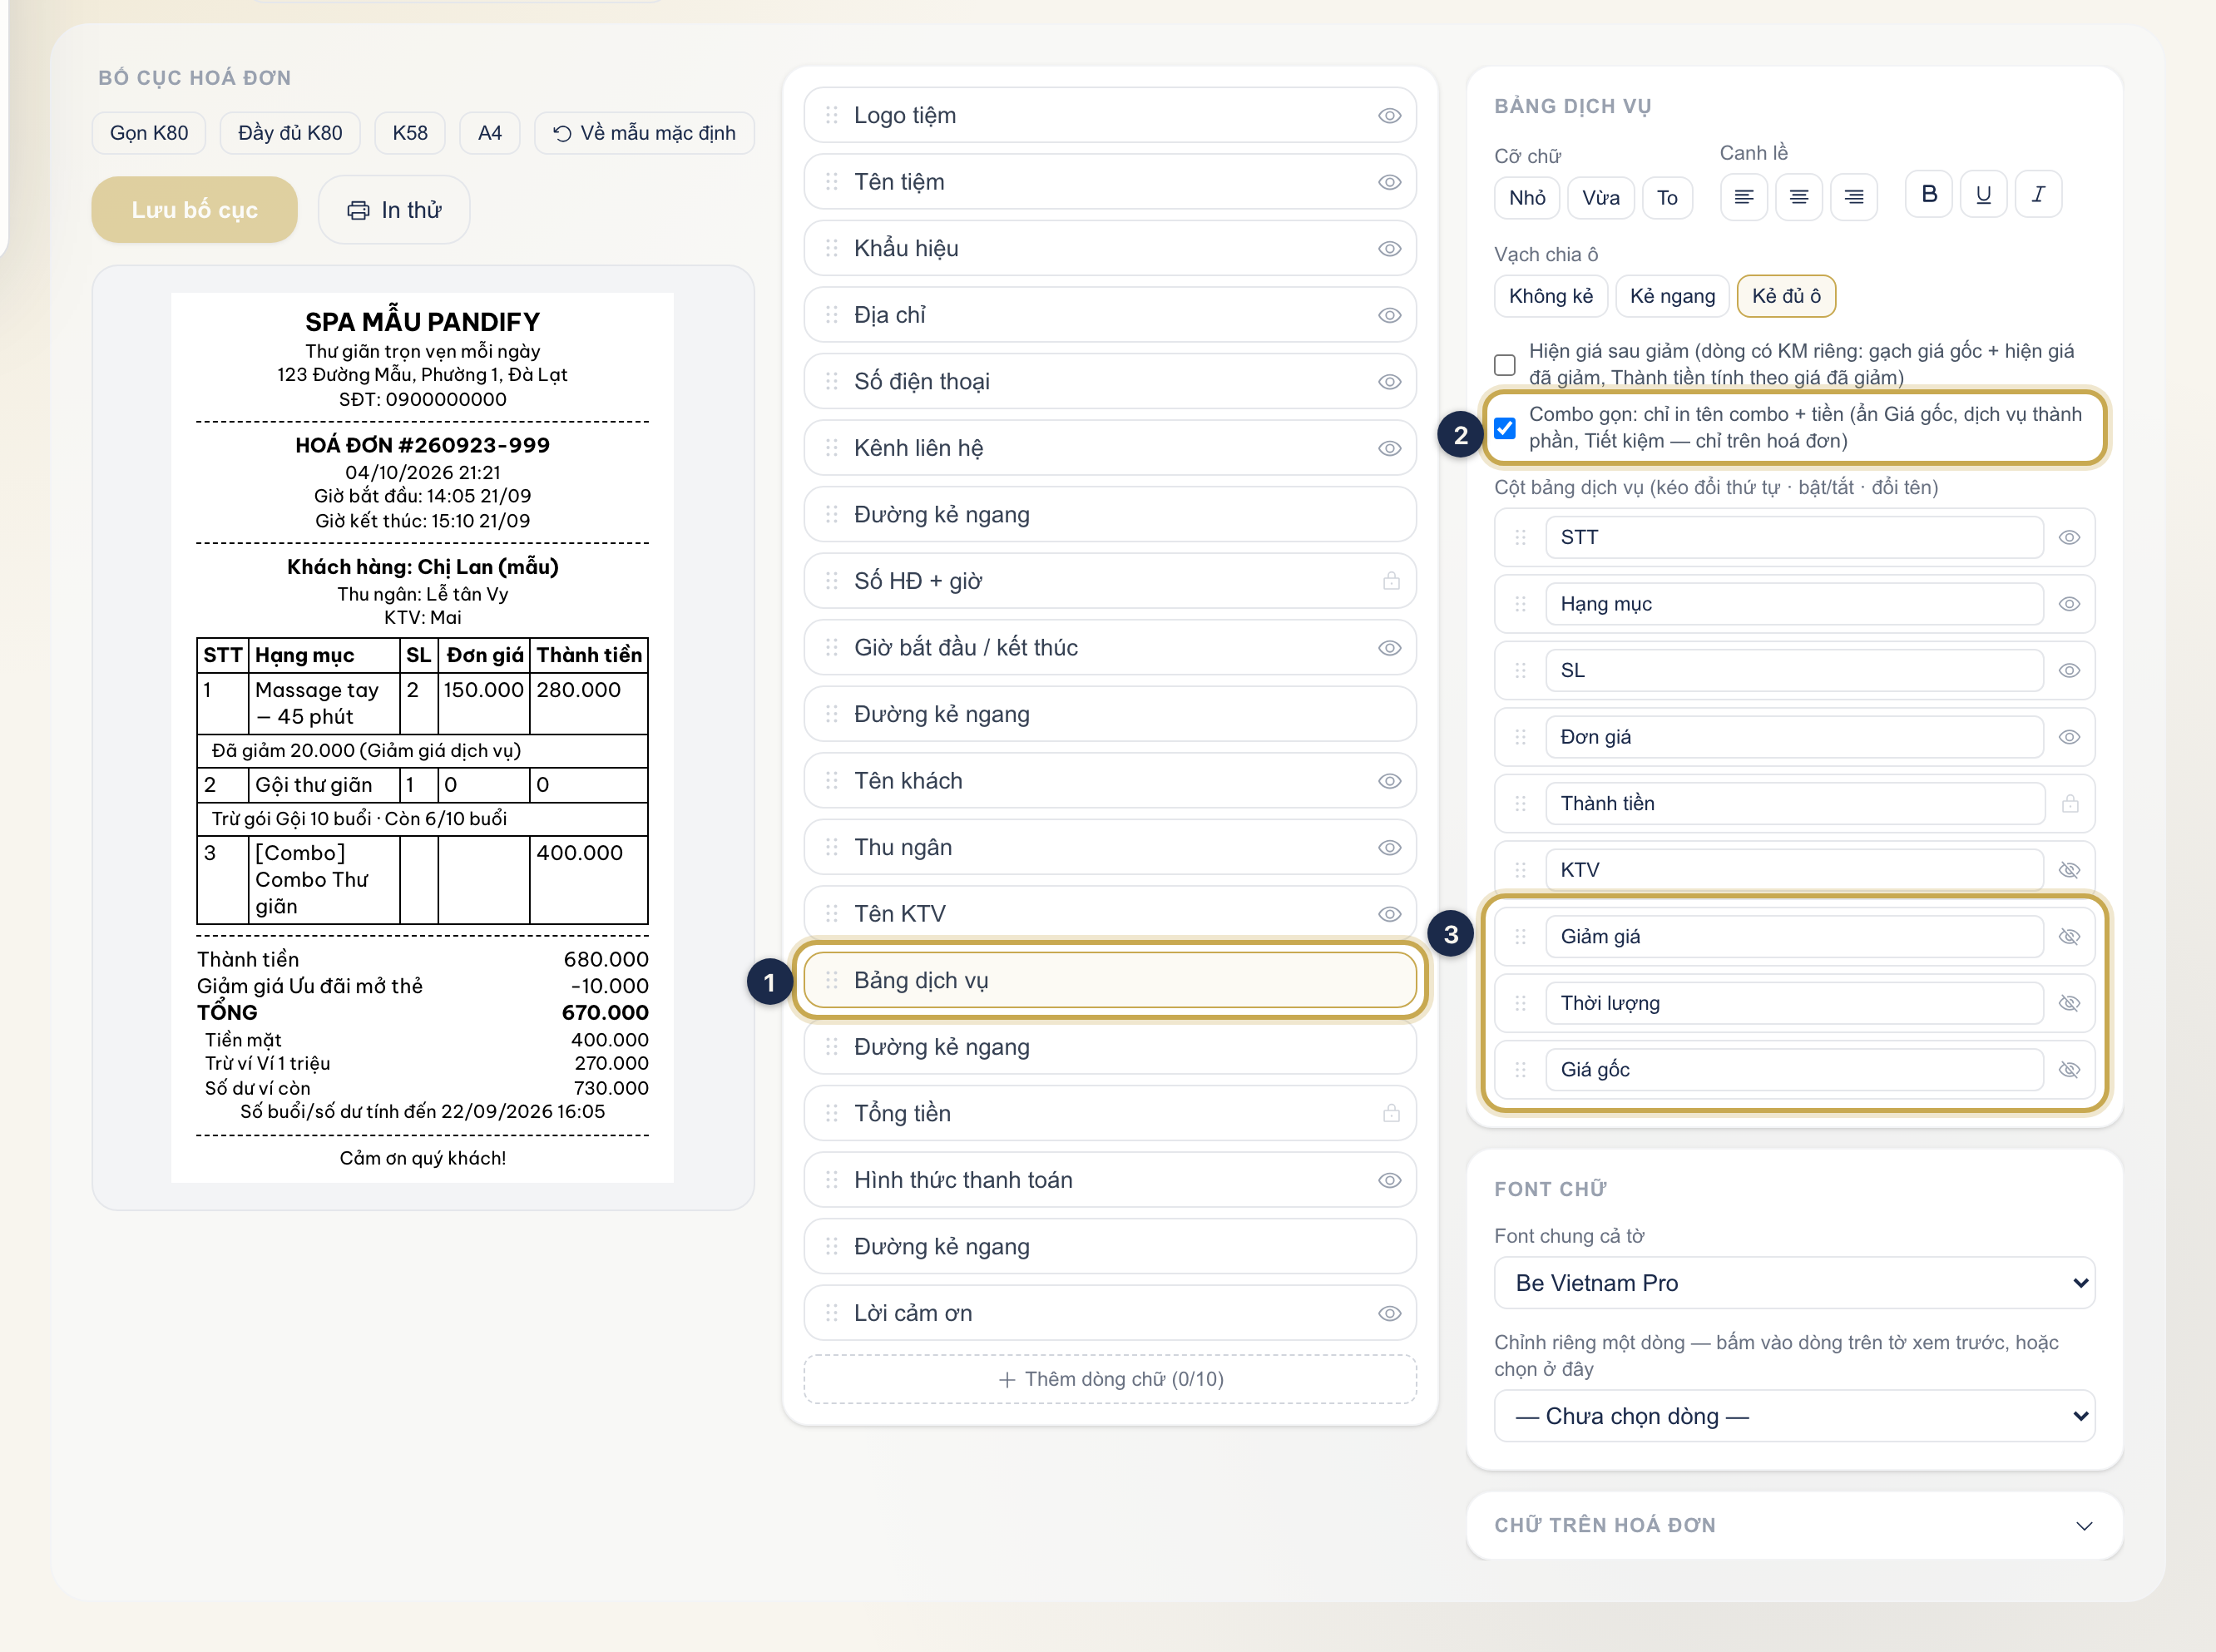Click drag handle of Hạng mục column
This screenshot has height=1652, width=2216.
(1520, 604)
